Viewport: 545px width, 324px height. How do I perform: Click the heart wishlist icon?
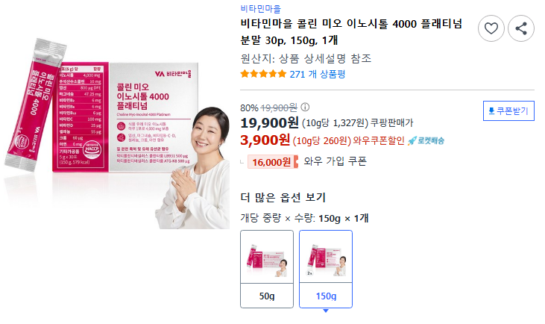[491, 28]
